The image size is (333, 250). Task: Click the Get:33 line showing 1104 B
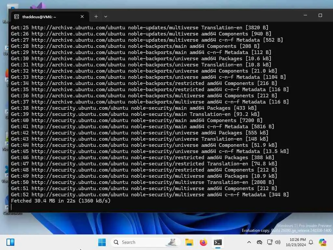click(x=148, y=77)
